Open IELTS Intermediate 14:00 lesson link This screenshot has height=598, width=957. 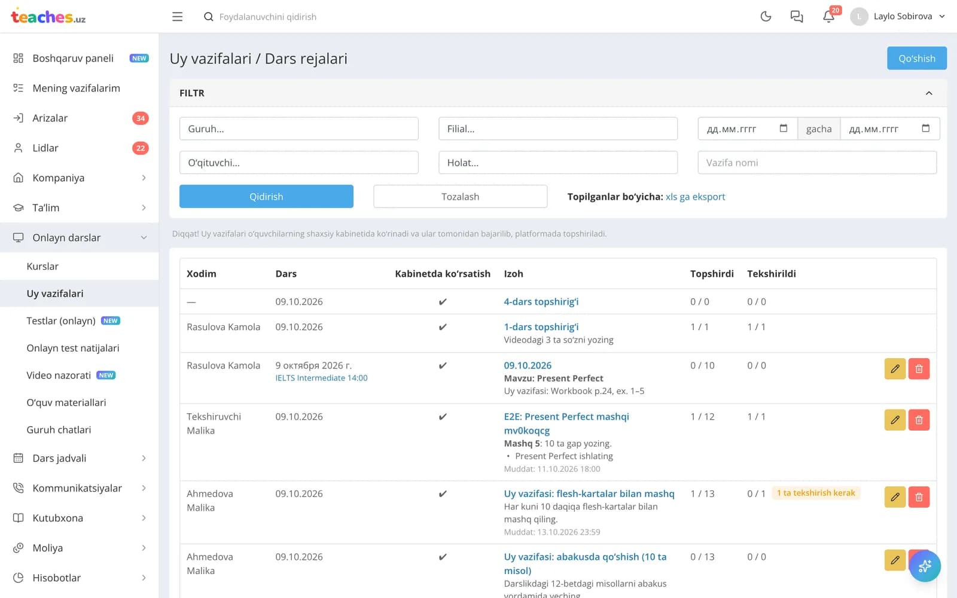pyautogui.click(x=321, y=378)
